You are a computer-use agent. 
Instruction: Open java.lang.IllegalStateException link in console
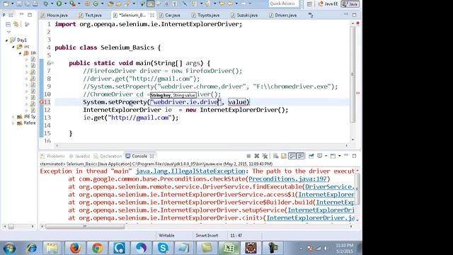pos(190,171)
